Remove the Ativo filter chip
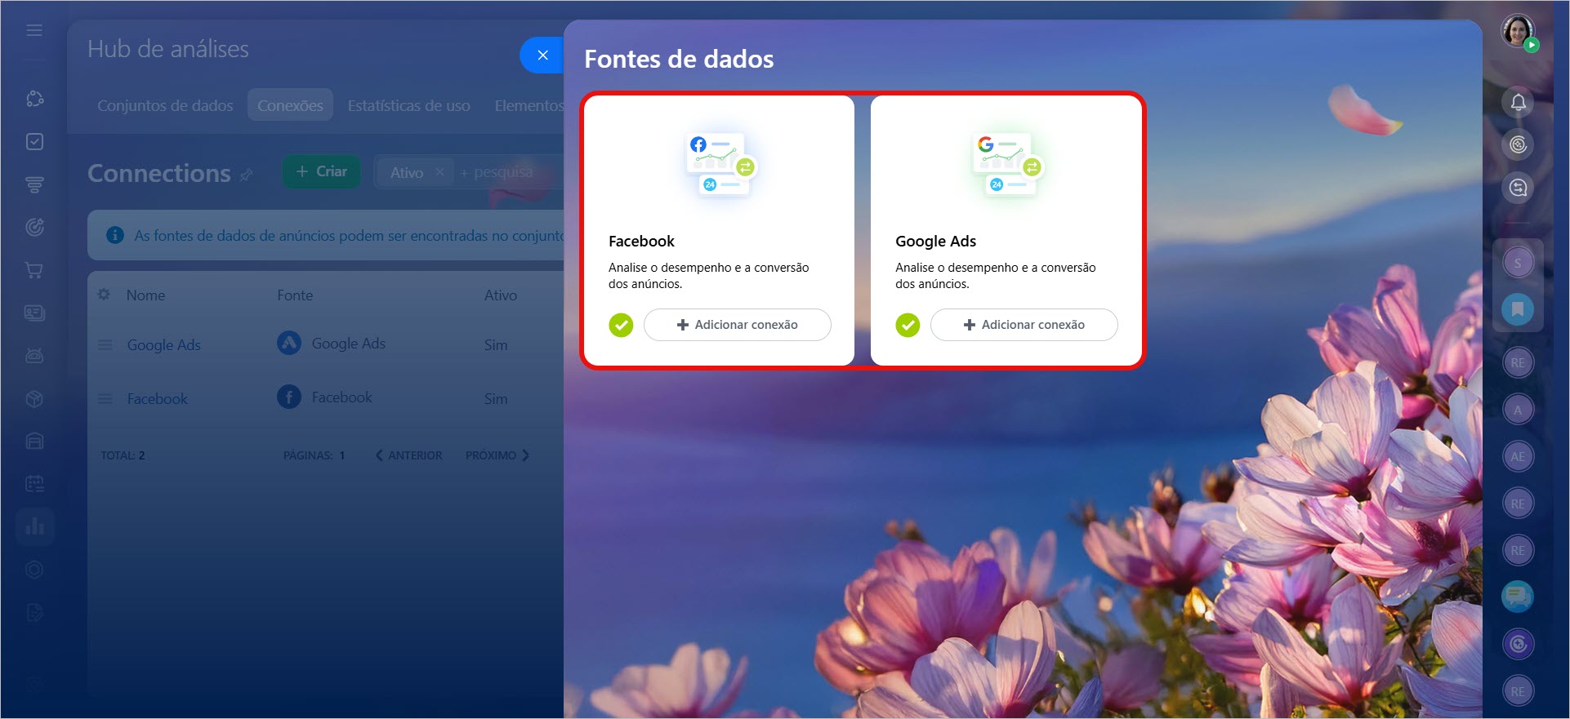This screenshot has height=719, width=1570. 439,171
